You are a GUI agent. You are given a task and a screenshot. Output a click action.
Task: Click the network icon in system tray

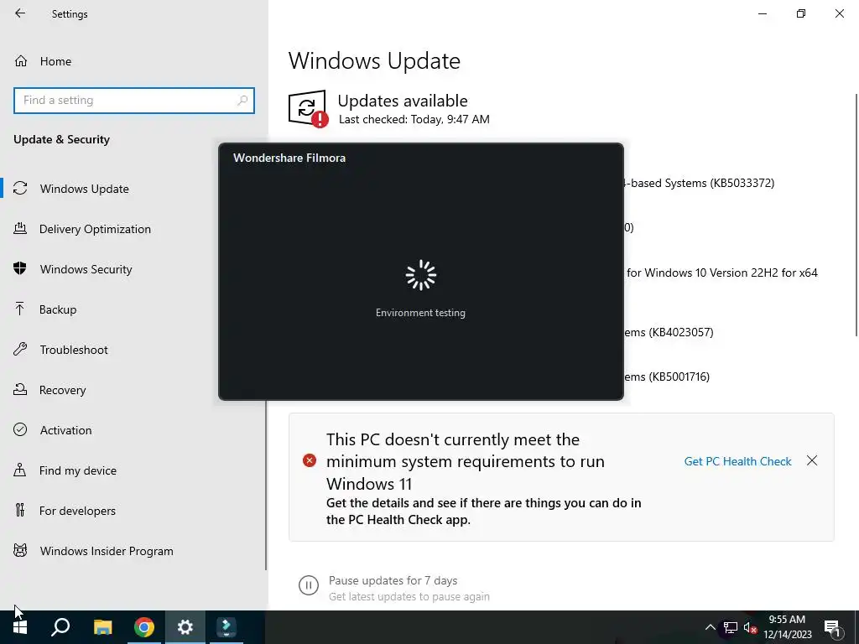point(731,627)
